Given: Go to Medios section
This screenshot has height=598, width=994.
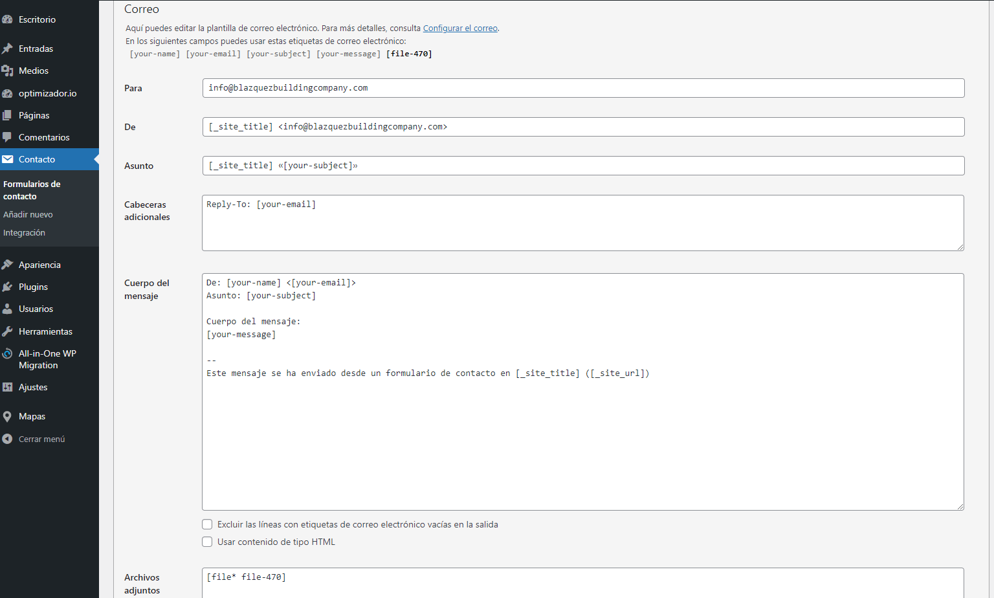Looking at the screenshot, I should point(34,71).
